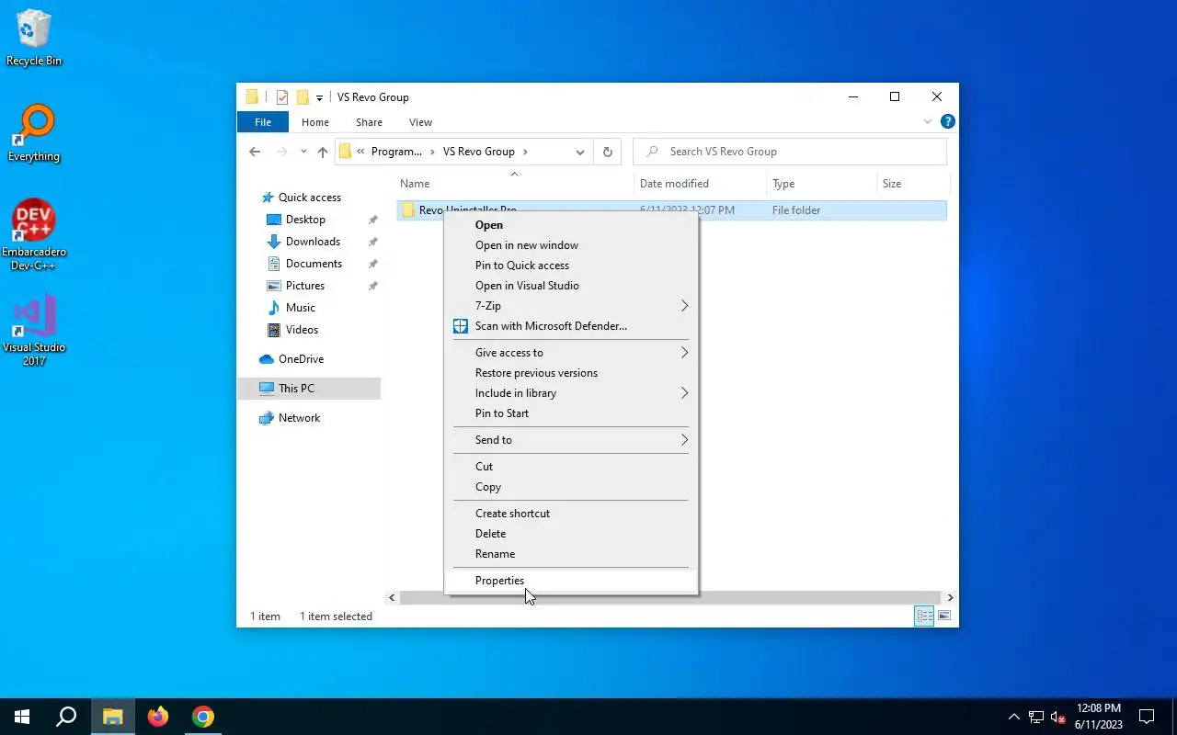Switch to the Home ribbon tab
Viewport: 1177px width, 735px height.
point(315,121)
